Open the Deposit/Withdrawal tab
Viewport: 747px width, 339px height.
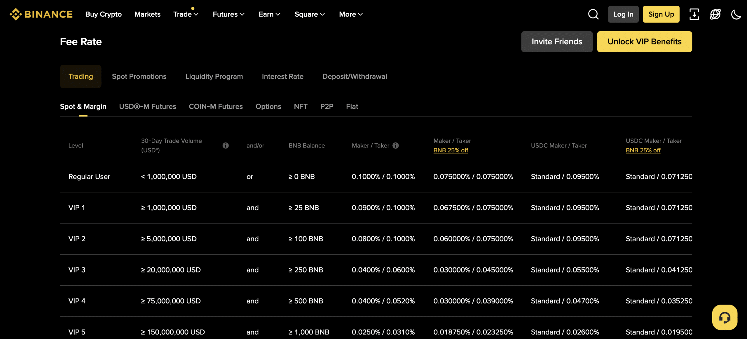[x=355, y=76]
